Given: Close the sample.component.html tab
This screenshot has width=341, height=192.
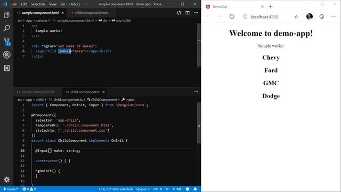Looking at the screenshot, I should (63, 13).
